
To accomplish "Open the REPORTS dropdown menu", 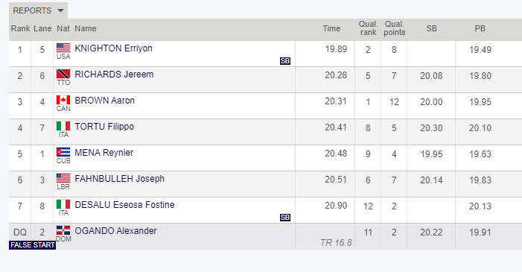I will [38, 10].
